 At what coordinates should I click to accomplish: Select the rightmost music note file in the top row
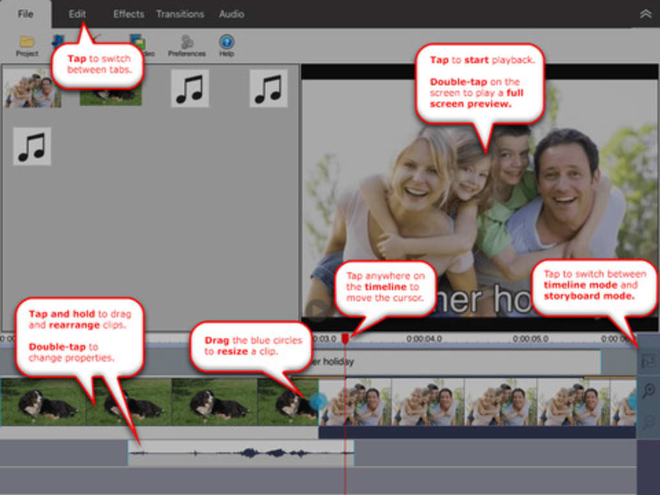(x=269, y=89)
